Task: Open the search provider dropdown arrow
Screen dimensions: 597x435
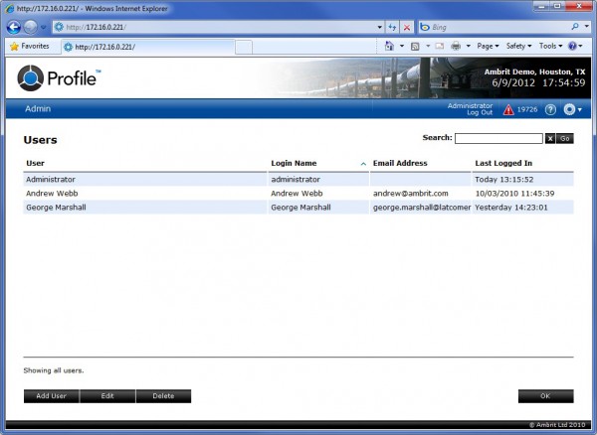Action: (x=587, y=27)
